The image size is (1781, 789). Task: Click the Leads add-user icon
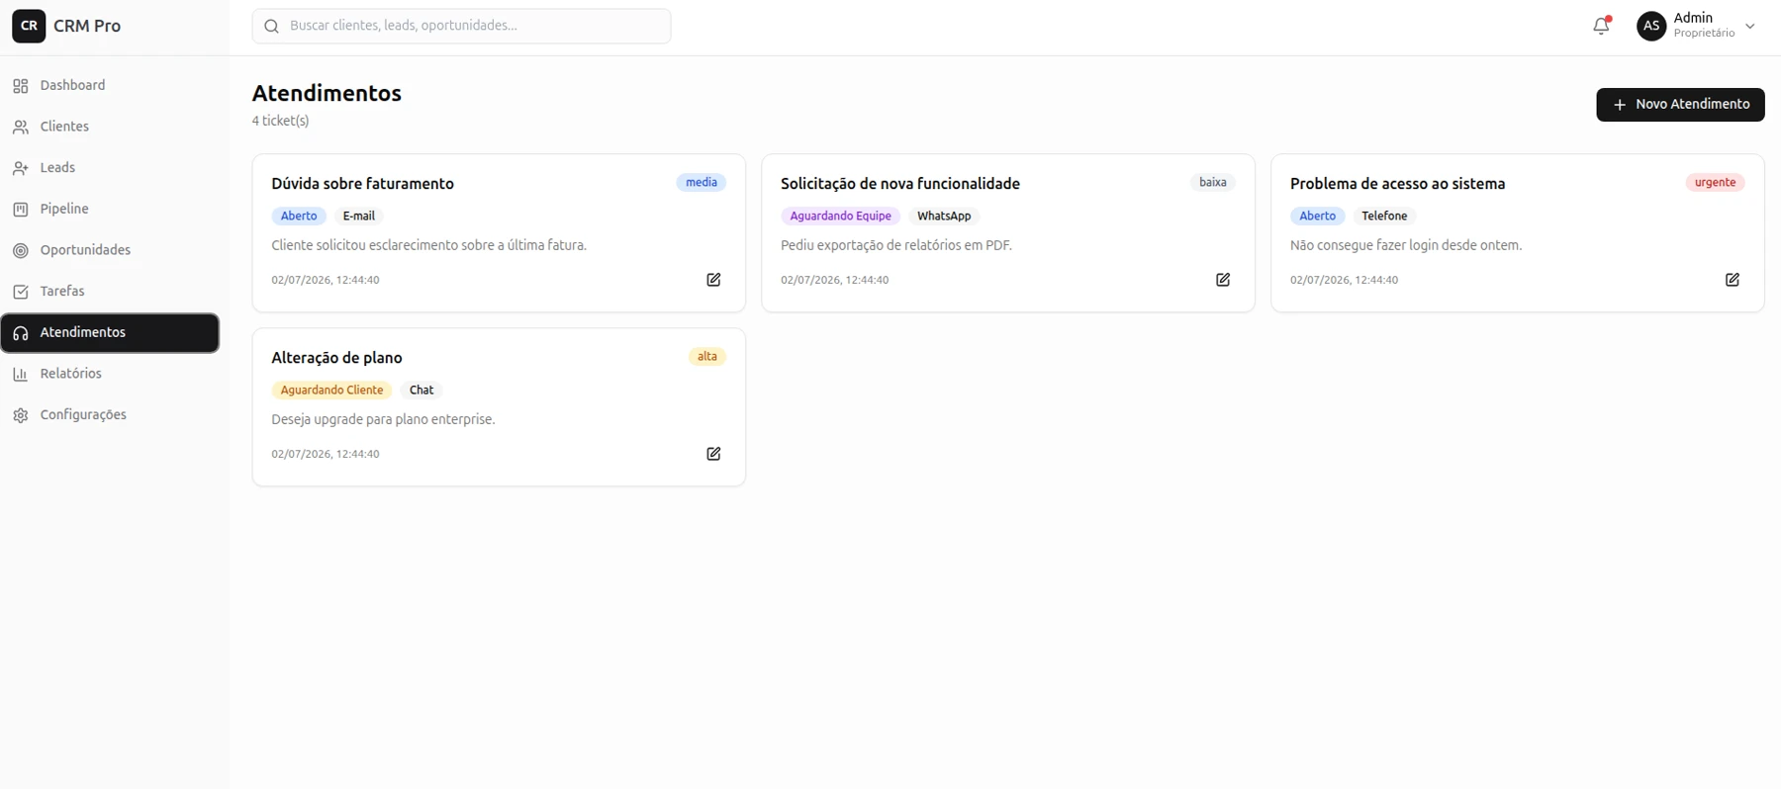pos(21,168)
